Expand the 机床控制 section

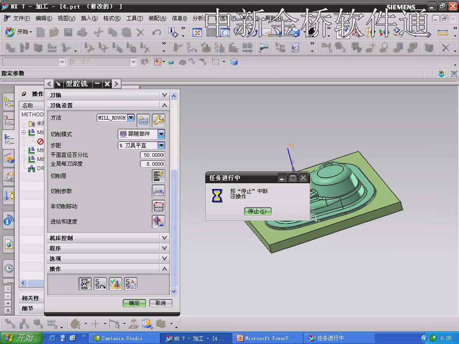[x=165, y=238]
